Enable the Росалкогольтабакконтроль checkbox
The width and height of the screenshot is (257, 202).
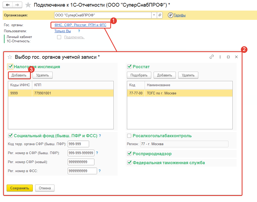(x=129, y=136)
